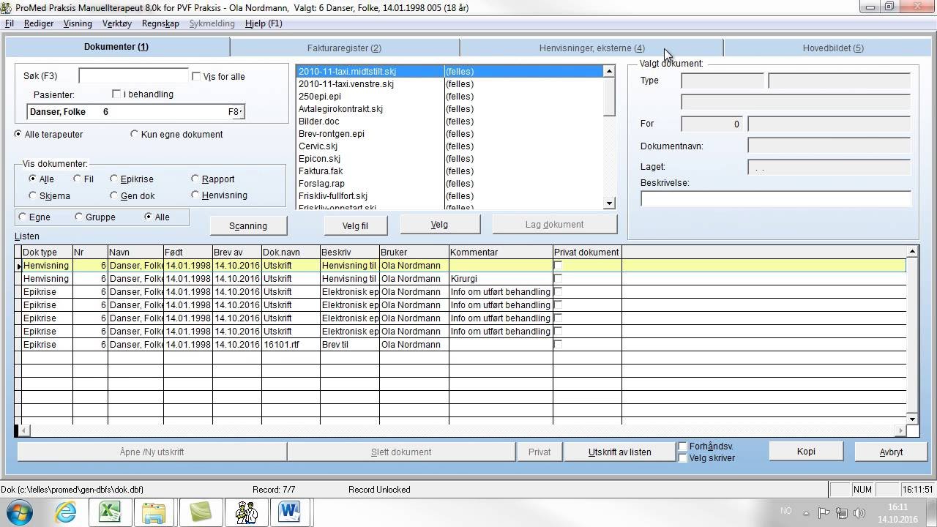Open the Verktøy menu
The width and height of the screenshot is (937, 527).
[117, 23]
